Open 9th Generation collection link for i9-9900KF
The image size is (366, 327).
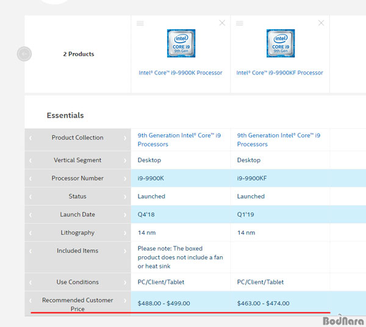coord(279,140)
